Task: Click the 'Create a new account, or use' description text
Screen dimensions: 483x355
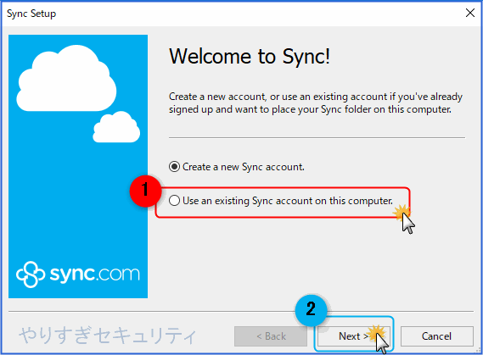Action: click(316, 103)
